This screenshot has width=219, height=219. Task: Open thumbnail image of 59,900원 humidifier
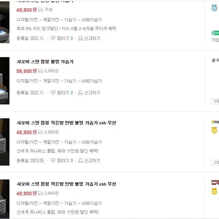[x=5, y=81]
